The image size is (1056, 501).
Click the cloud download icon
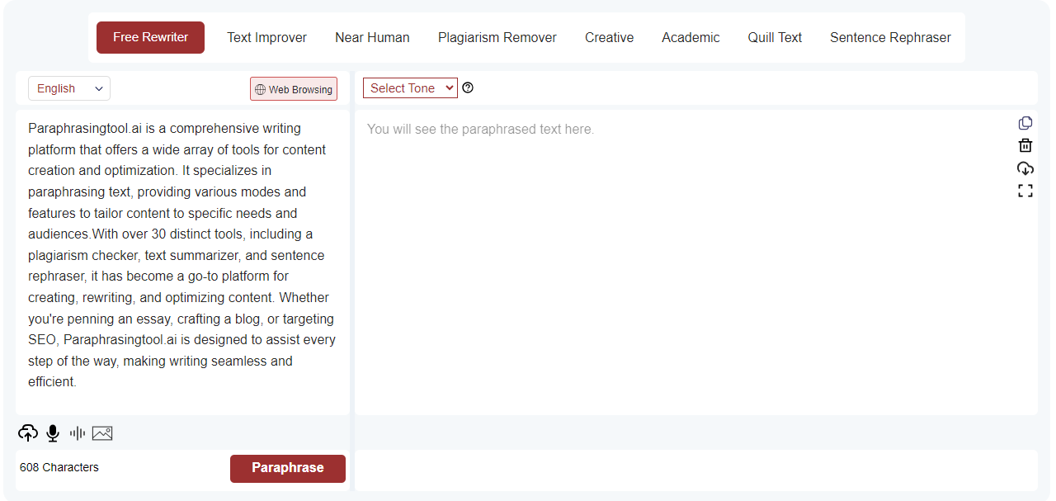1025,168
